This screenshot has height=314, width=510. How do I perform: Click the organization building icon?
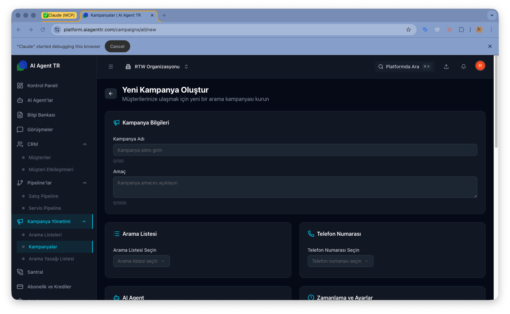(x=128, y=67)
